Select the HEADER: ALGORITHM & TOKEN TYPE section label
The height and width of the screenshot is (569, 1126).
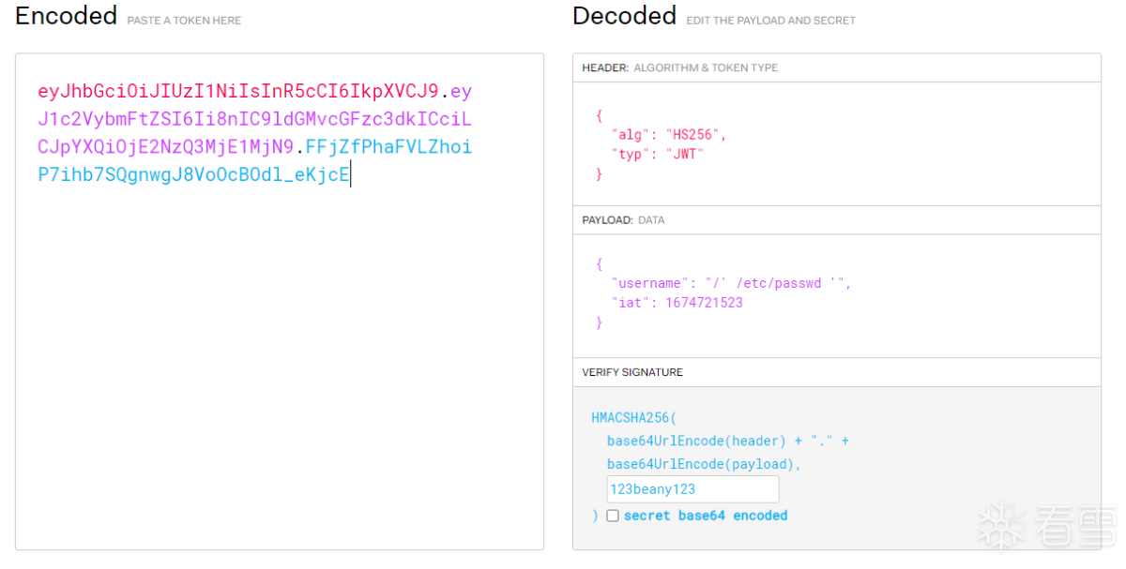(679, 68)
